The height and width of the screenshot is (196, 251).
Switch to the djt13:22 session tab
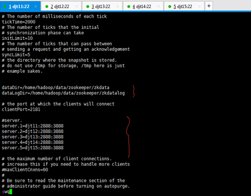coord(102,6)
